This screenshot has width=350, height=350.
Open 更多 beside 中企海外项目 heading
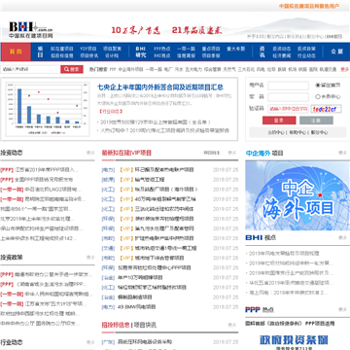[x=343, y=153]
